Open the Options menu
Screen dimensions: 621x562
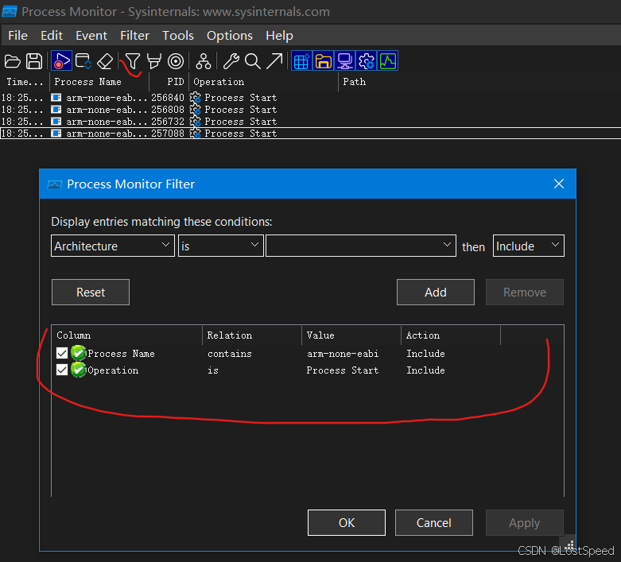[x=229, y=36]
